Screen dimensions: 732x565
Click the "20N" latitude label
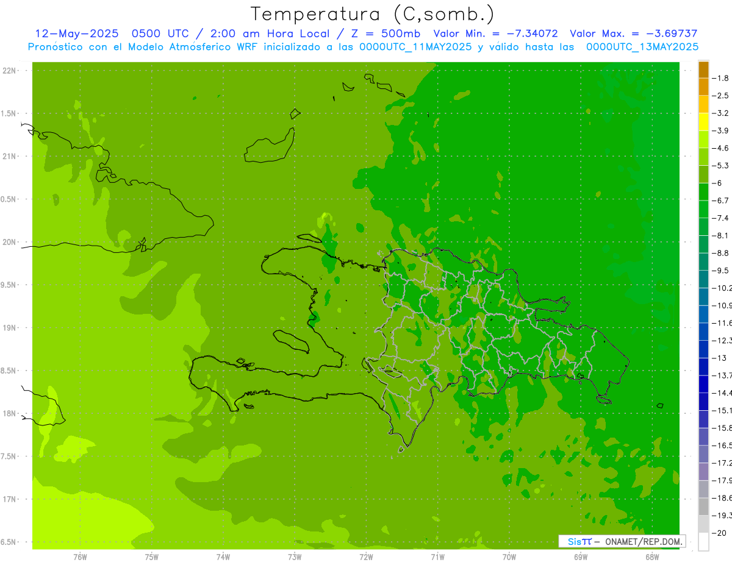pyautogui.click(x=10, y=242)
